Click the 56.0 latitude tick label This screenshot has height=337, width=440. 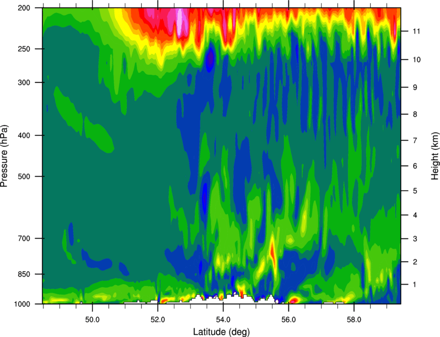click(289, 320)
